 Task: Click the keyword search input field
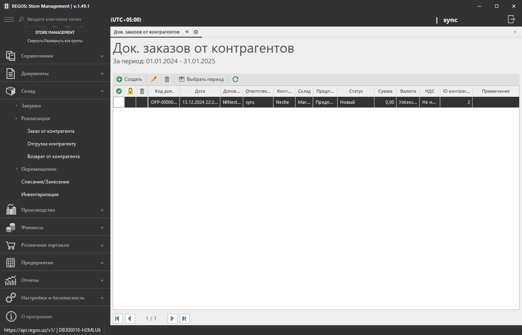point(61,19)
